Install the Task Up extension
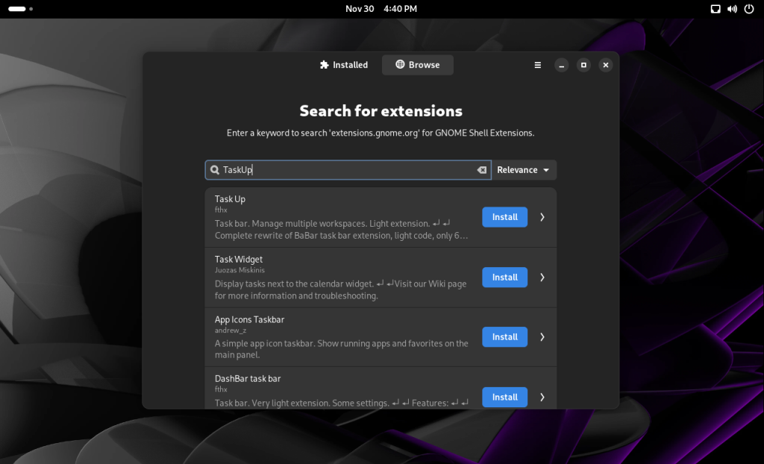Image resolution: width=764 pixels, height=464 pixels. click(x=504, y=217)
